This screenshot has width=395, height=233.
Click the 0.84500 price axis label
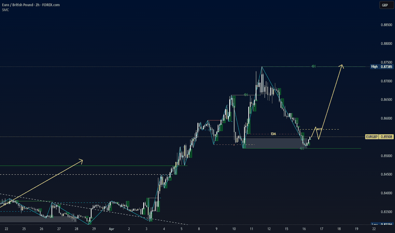(387, 174)
